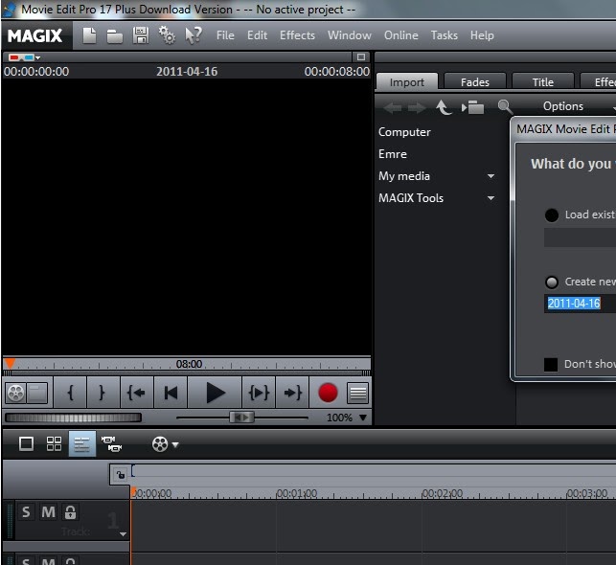
Task: Adjust the jog shuttle slider
Action: 242,417
